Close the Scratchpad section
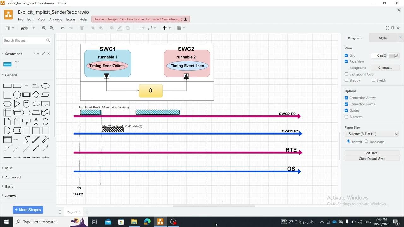404x227 pixels. coord(49,54)
